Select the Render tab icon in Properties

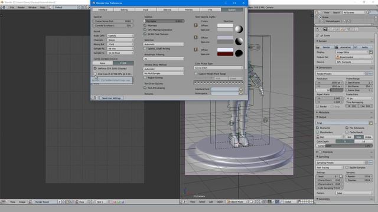coord(325,29)
